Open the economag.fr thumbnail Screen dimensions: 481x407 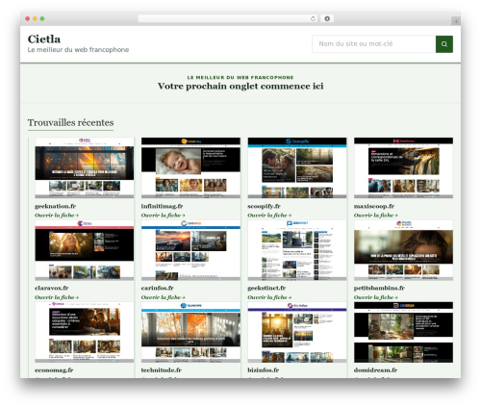85,332
